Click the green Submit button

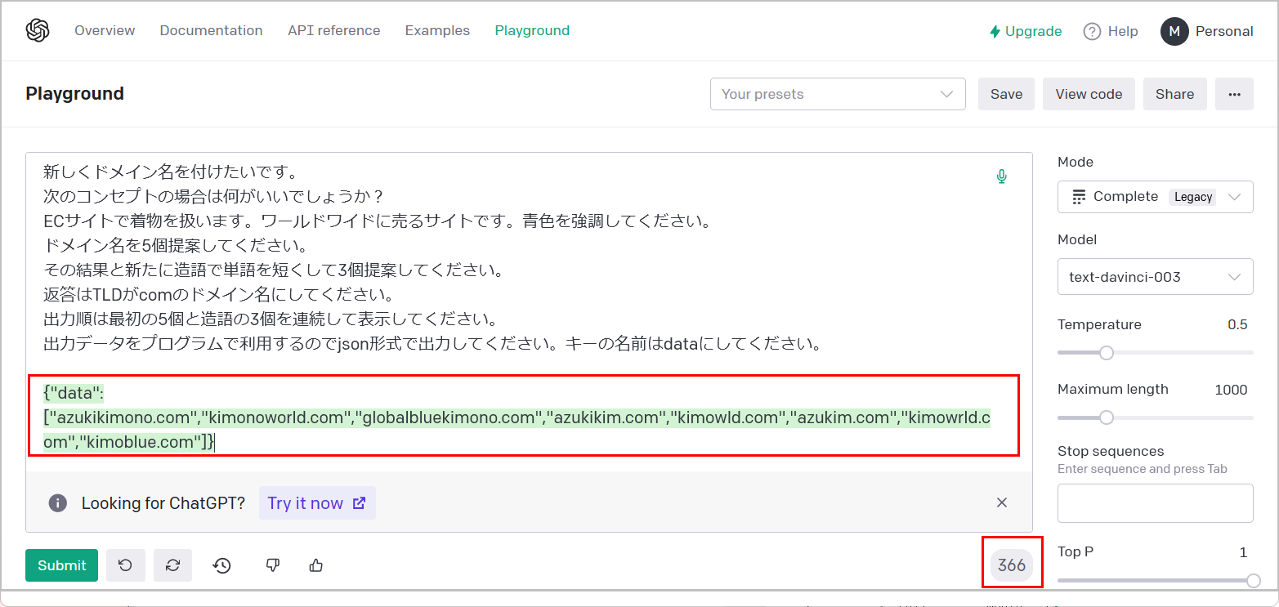61,565
